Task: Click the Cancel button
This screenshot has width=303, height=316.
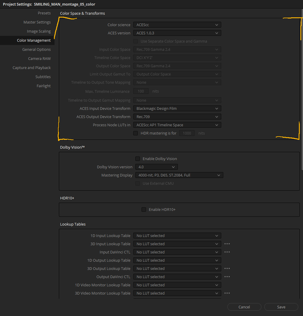Action: pos(244,307)
